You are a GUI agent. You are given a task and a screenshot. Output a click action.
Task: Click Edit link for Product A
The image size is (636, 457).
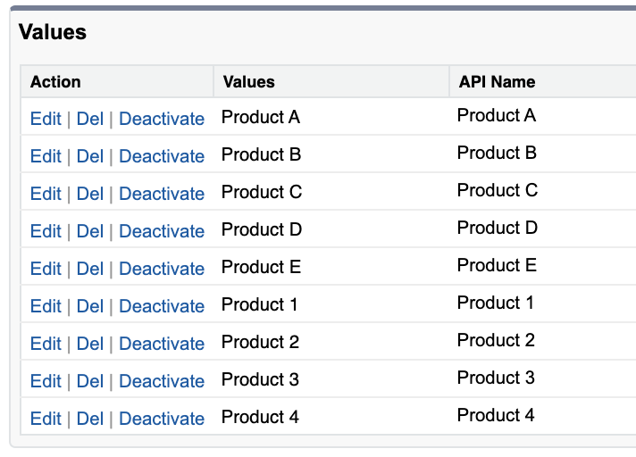click(x=46, y=119)
